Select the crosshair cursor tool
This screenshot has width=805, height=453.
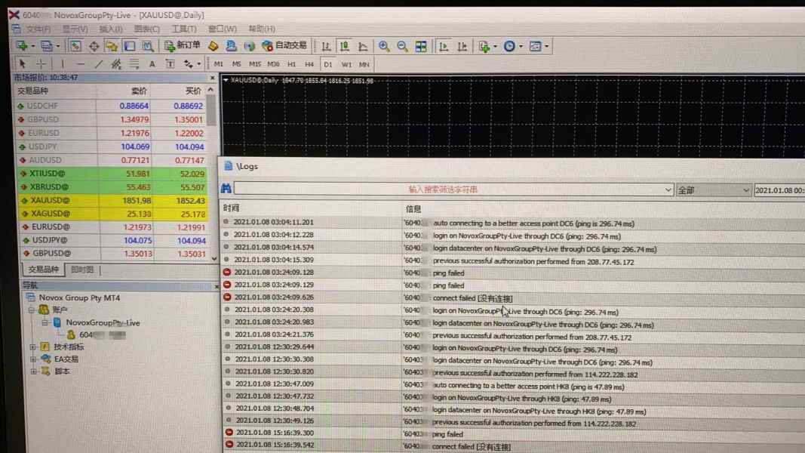41,64
